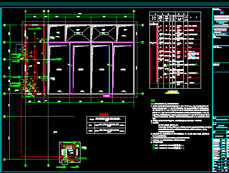Image resolution: width=229 pixels, height=173 pixels.
Task: Click the circular company logo in title block
Action: [222, 13]
